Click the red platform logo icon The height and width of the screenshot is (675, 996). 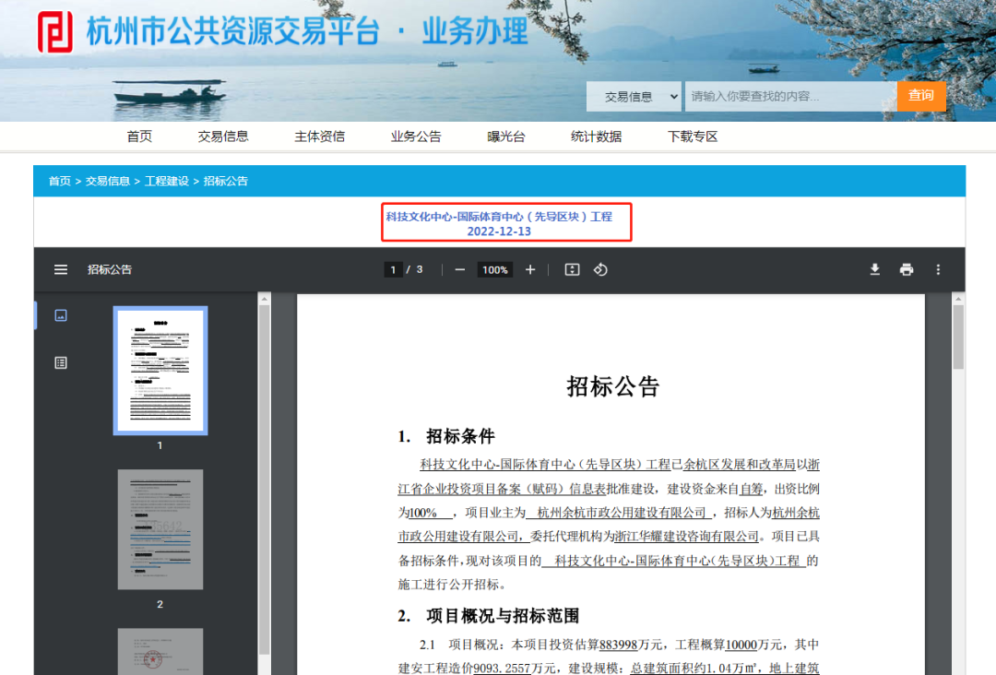pos(54,31)
